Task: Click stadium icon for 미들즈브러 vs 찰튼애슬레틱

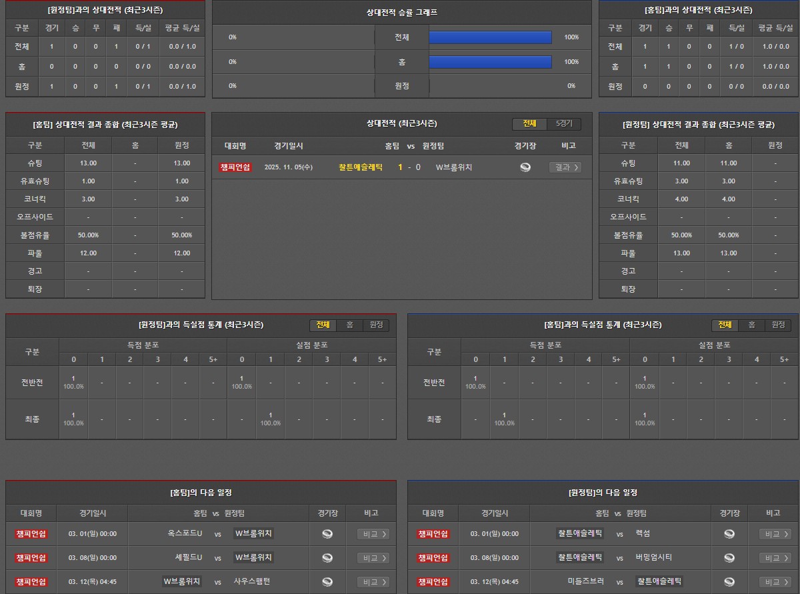Action: click(729, 582)
